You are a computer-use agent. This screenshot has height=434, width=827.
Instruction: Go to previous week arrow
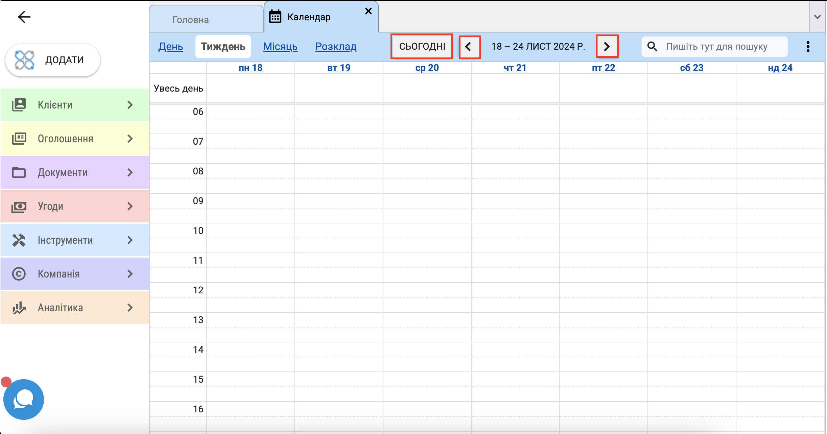tap(469, 47)
